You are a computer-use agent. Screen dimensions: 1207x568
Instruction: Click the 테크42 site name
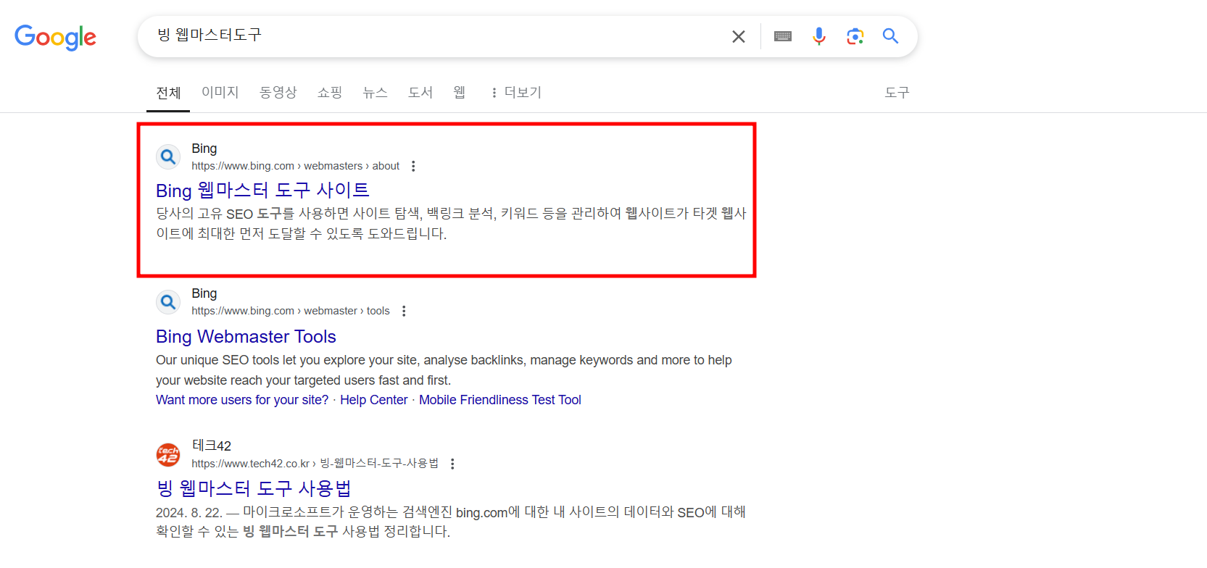point(212,446)
